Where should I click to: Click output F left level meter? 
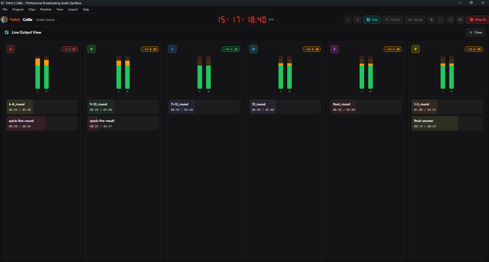443,72
